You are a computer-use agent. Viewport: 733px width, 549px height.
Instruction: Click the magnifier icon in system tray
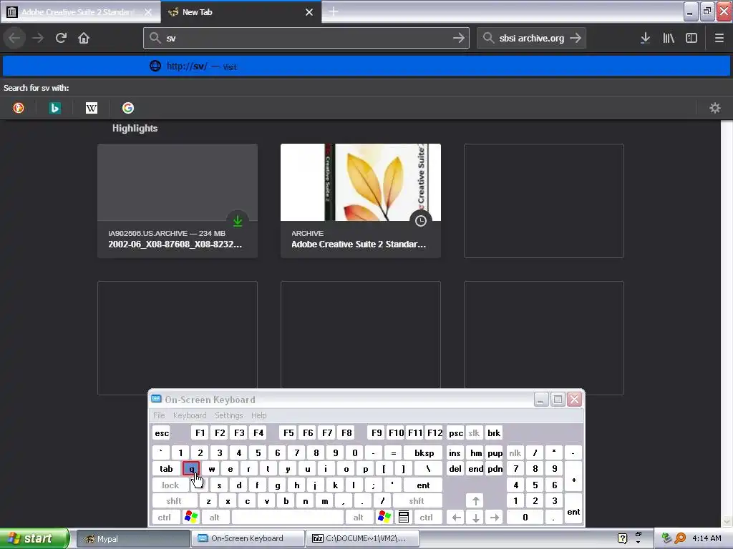[680, 538]
